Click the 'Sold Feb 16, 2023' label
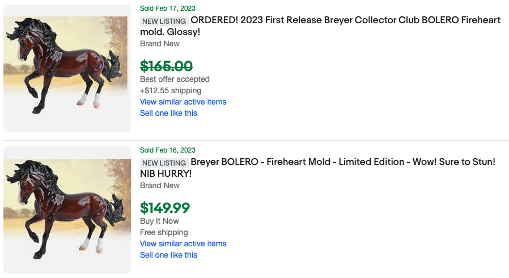 click(x=168, y=150)
